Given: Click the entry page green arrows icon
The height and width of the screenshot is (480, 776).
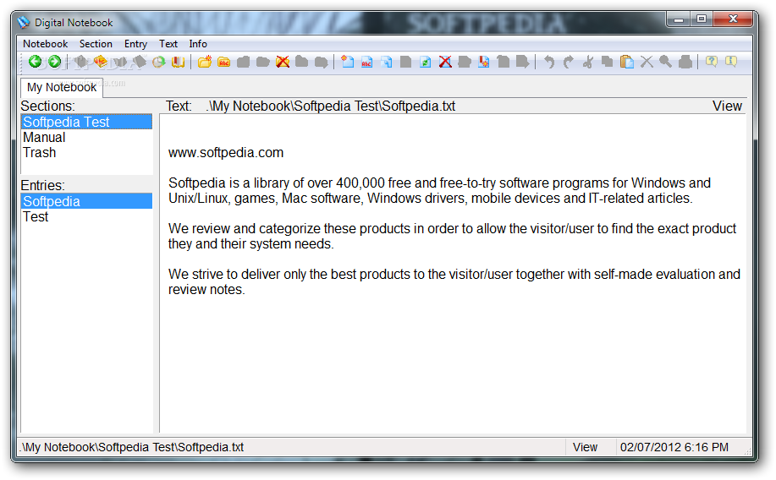Looking at the screenshot, I should pos(425,62).
